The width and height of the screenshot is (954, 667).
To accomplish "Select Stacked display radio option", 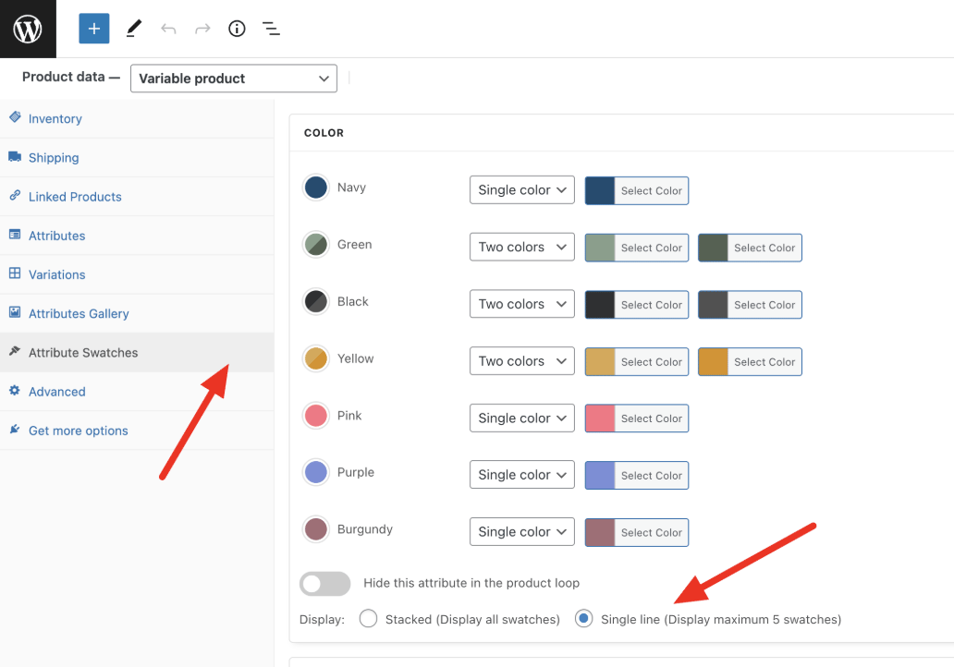I will [369, 619].
